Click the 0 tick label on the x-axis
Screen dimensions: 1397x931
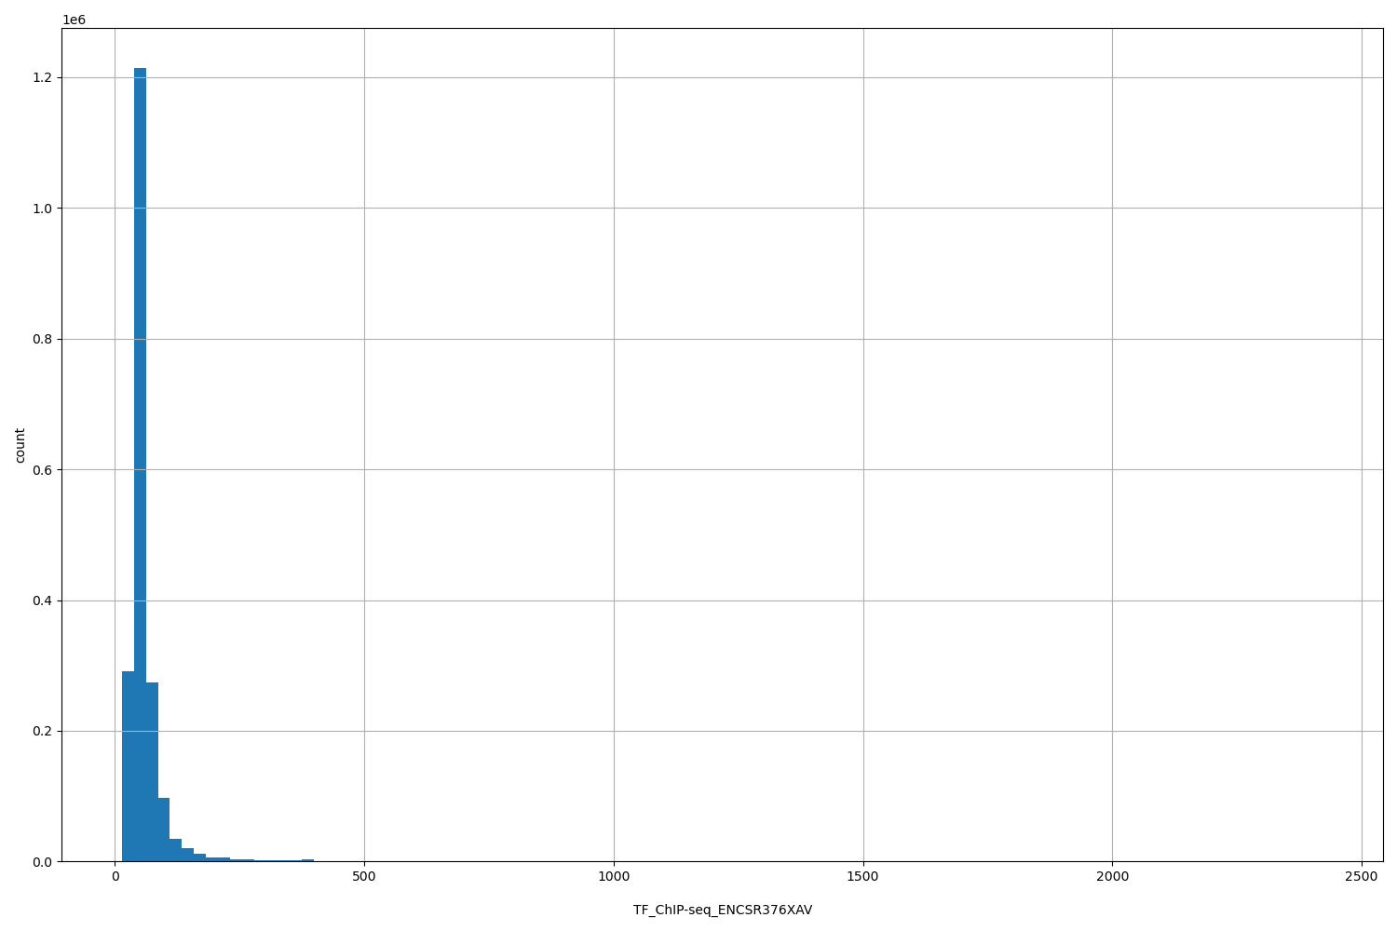pyautogui.click(x=115, y=876)
